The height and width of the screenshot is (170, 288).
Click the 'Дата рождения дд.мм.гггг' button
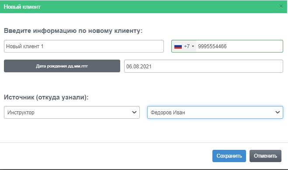[x=62, y=66]
